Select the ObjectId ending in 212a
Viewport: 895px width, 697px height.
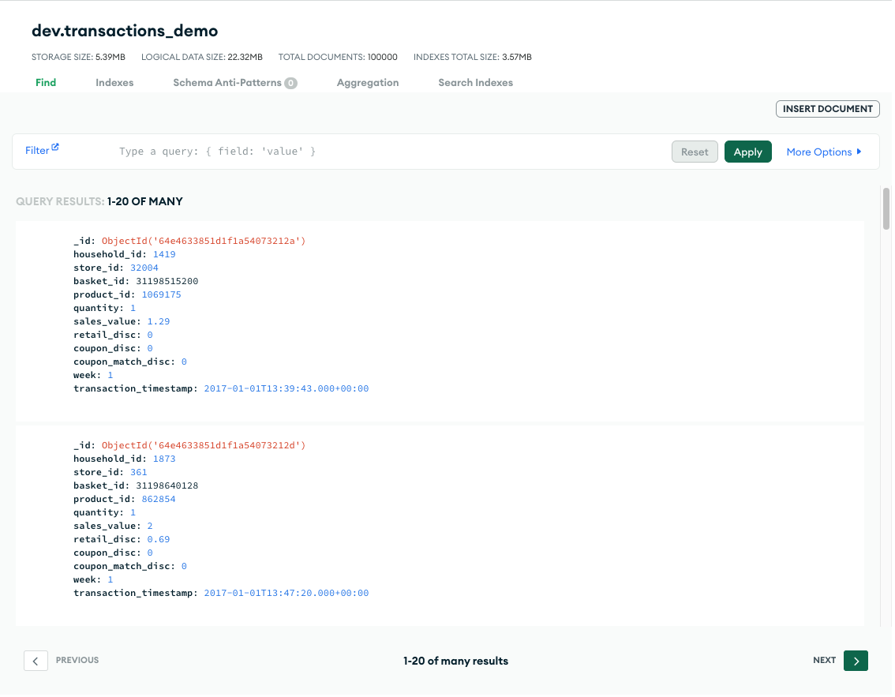tap(203, 241)
